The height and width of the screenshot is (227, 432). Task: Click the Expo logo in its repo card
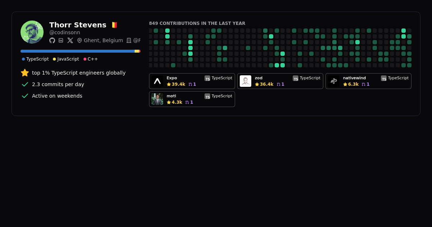157,81
